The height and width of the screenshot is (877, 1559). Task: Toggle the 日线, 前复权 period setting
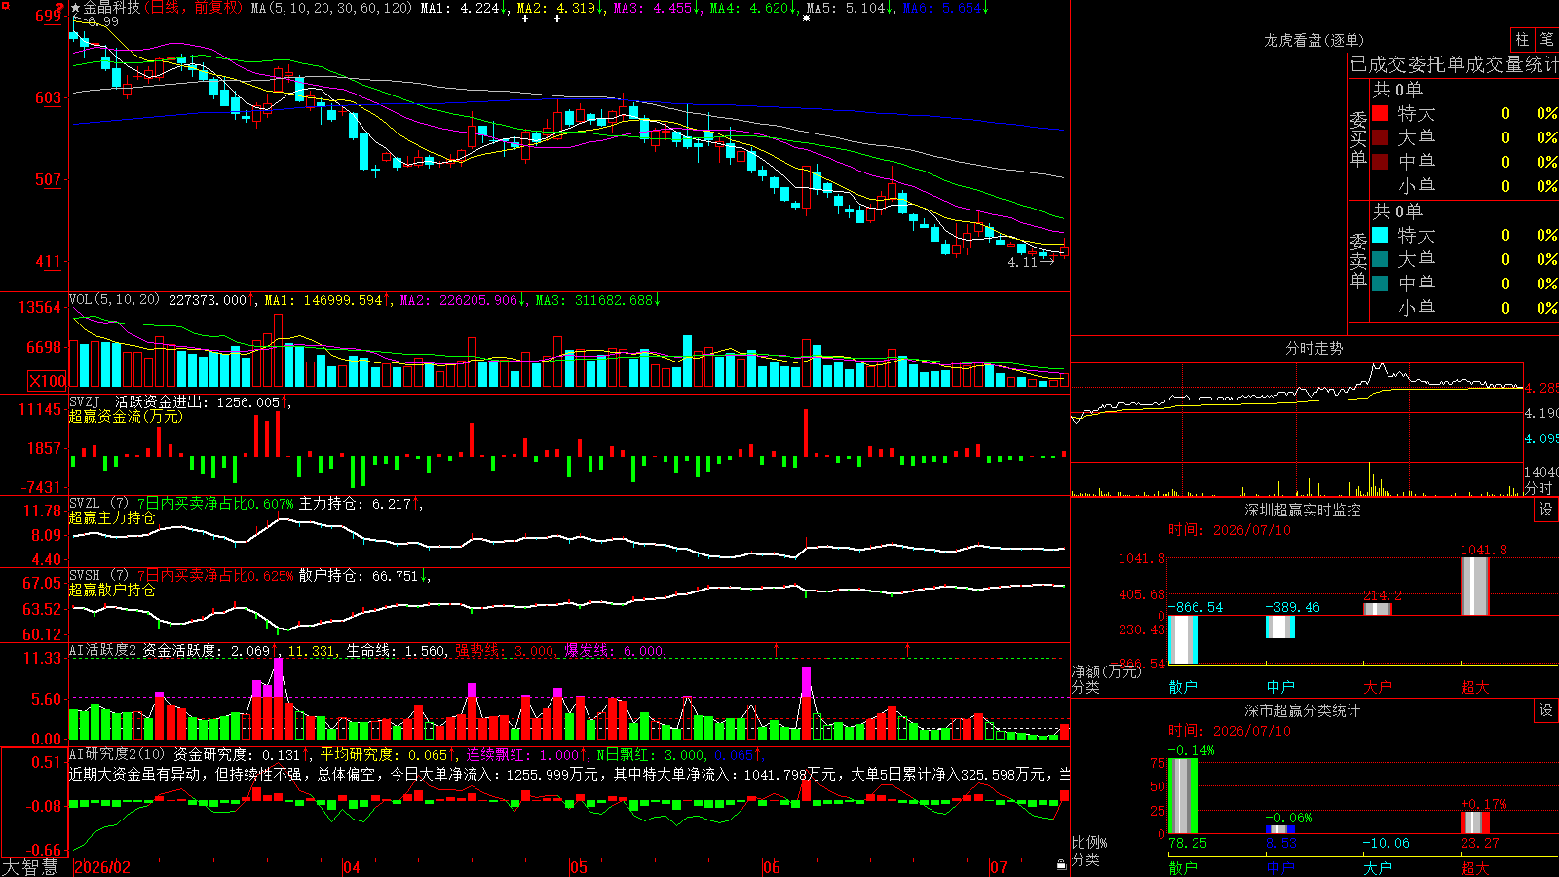[195, 8]
